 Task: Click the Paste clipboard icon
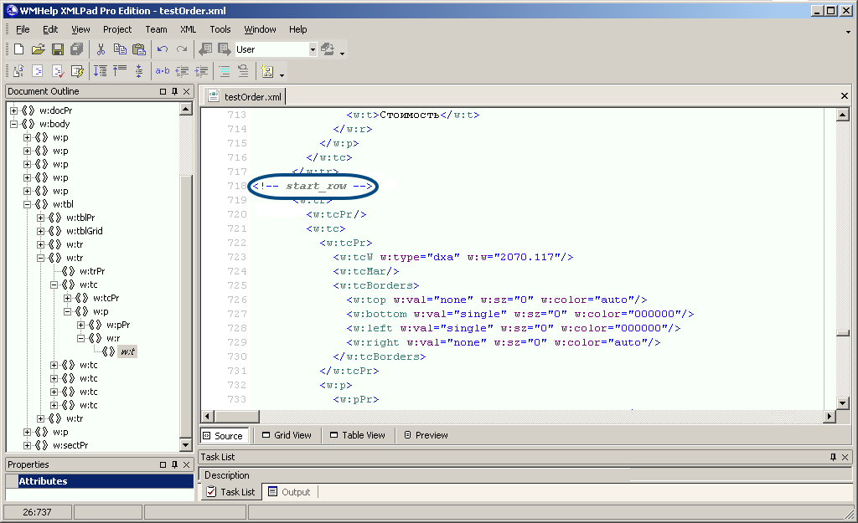(138, 49)
